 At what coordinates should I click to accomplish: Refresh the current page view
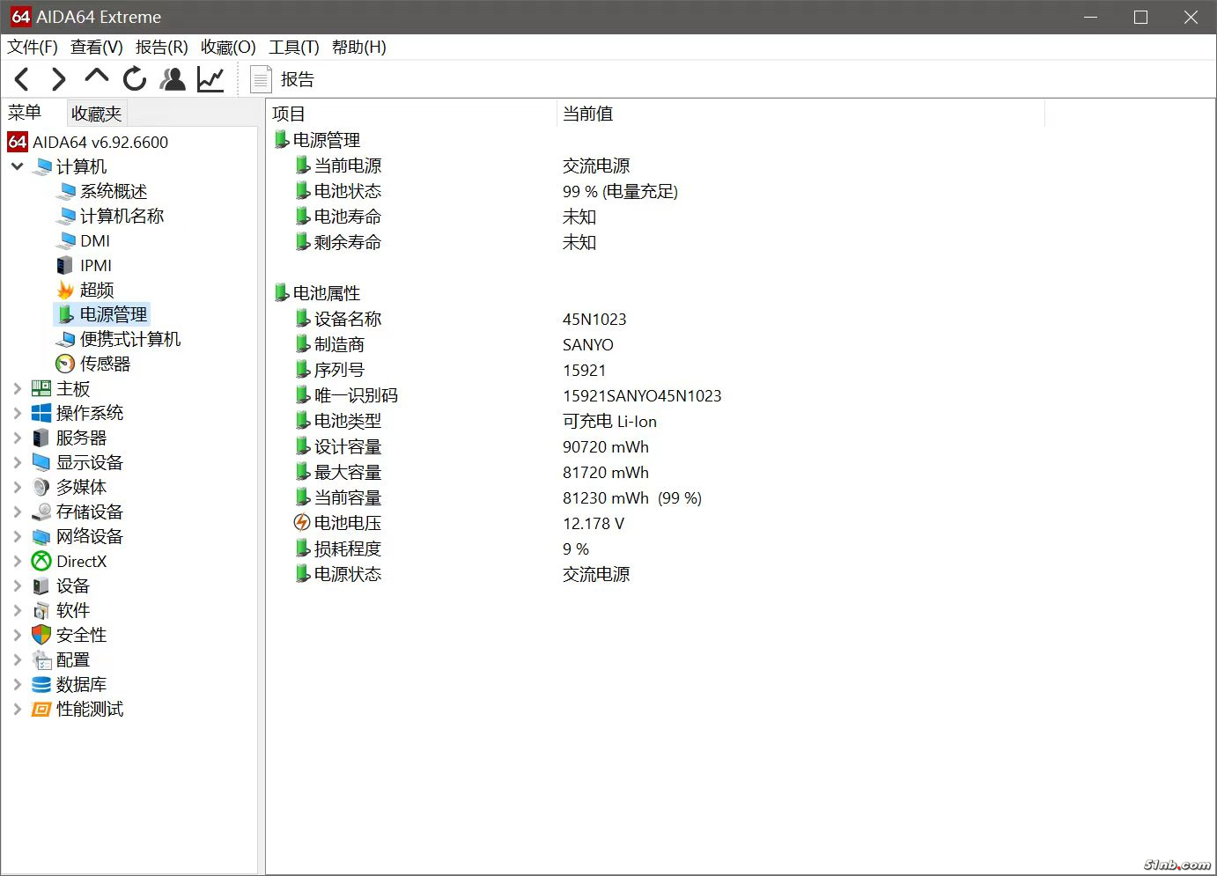135,79
